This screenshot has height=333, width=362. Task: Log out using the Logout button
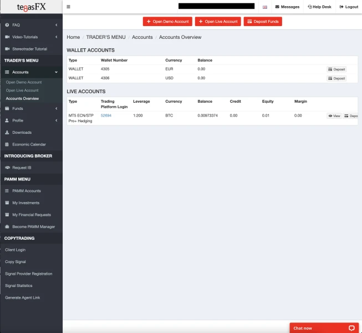348,7
